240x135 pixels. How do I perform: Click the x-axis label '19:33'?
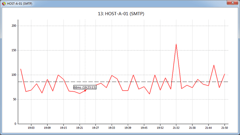tap(112, 128)
